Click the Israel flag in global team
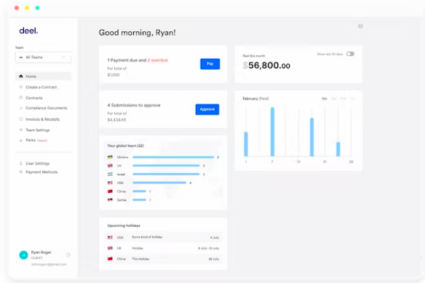This screenshot has height=283, width=425. 110,175
